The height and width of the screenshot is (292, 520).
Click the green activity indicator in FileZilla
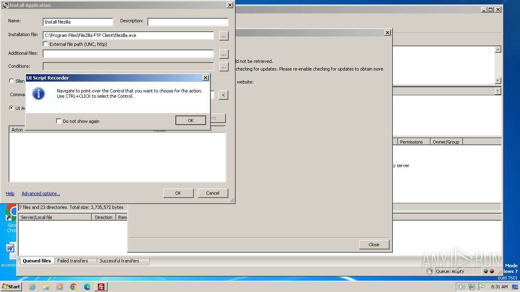point(485,271)
